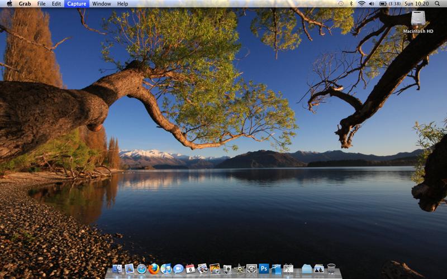This screenshot has width=447, height=279.
Task: Open the Wi-Fi status menu
Action: (362, 4)
